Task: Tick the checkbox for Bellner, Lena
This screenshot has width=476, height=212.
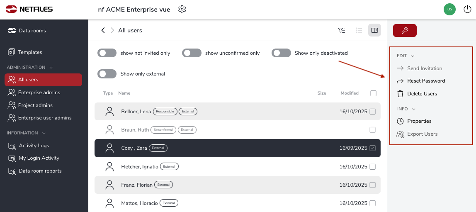Action: coord(372,112)
